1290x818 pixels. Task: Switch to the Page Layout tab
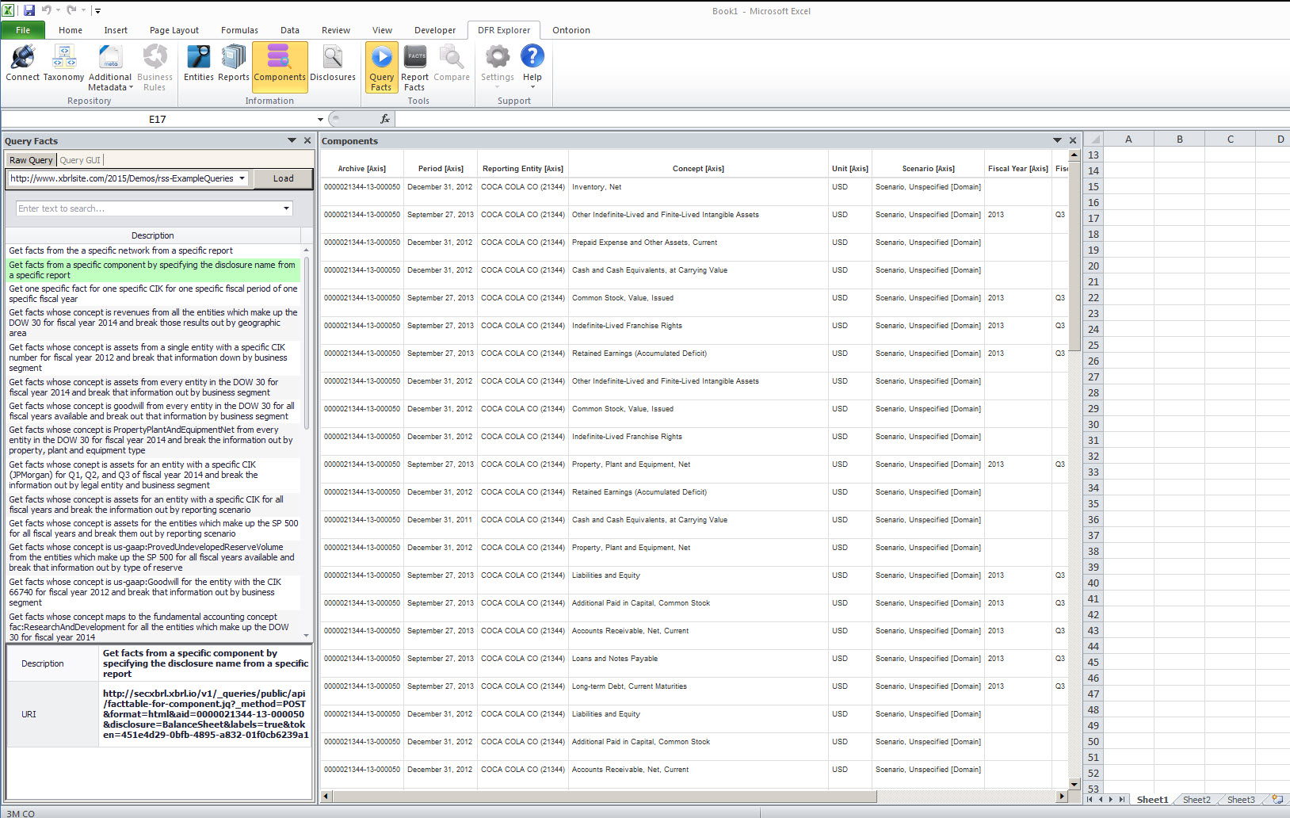coord(174,30)
